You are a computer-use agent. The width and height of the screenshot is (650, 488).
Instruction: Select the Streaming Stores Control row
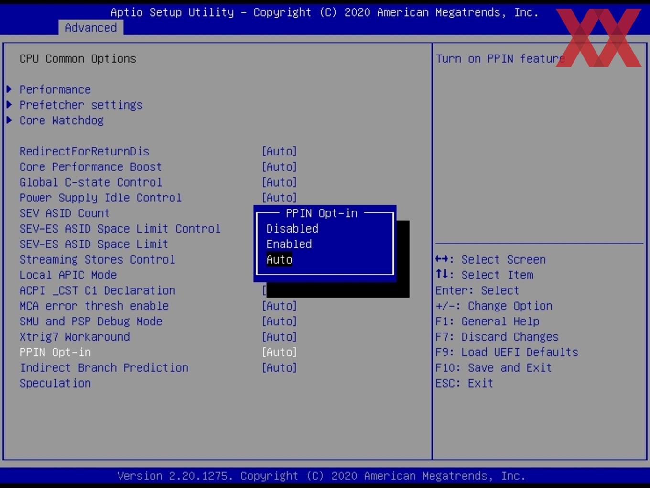click(97, 259)
